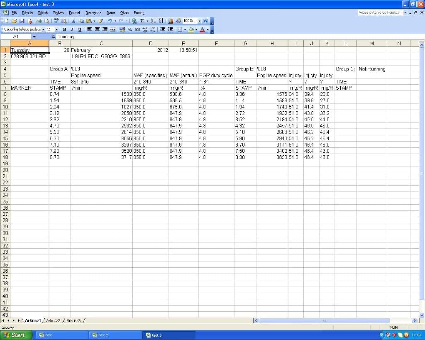The image size is (425, 340).
Task: Center text in the cell
Action: (97, 29)
